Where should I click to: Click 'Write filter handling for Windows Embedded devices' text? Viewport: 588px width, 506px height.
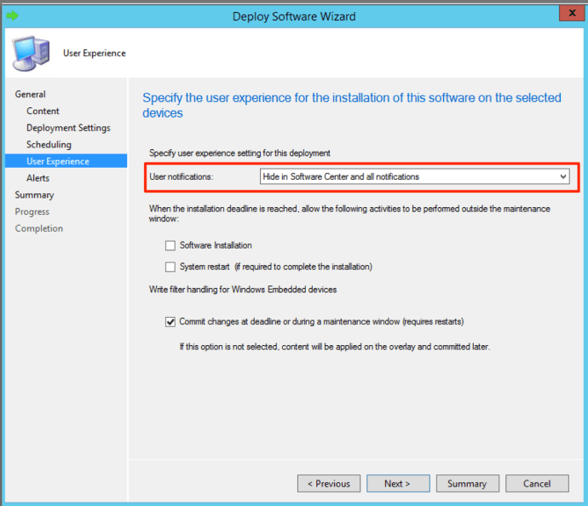tap(243, 290)
